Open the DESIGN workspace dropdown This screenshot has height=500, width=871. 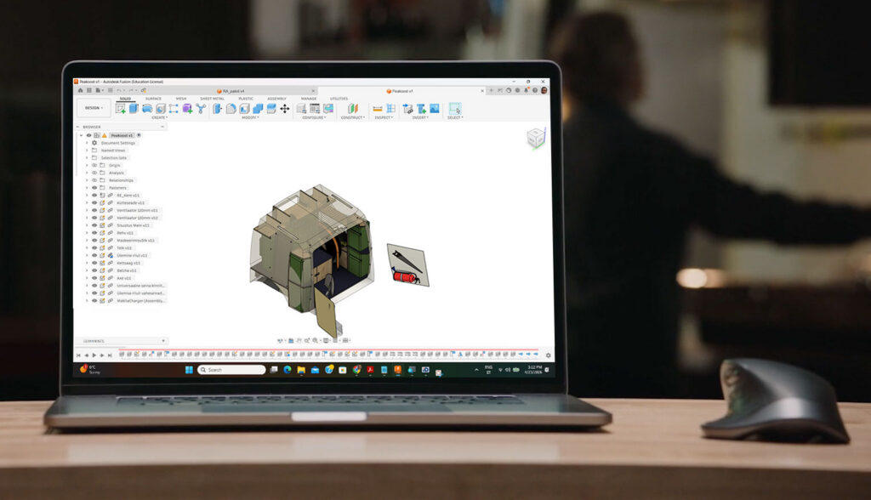pyautogui.click(x=94, y=109)
